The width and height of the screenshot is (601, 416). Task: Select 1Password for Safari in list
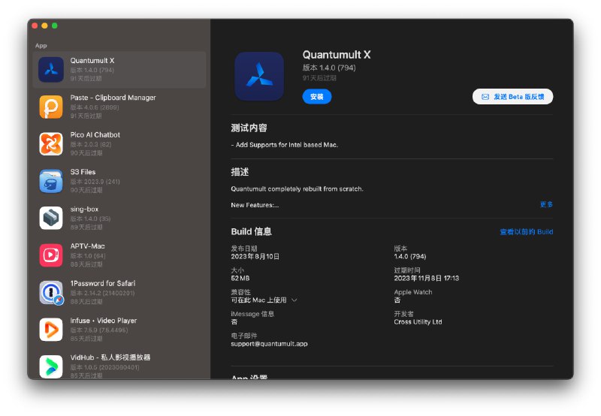119,293
